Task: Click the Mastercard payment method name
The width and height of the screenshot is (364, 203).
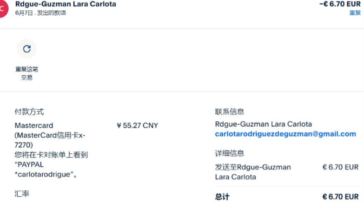Action: (x=34, y=125)
